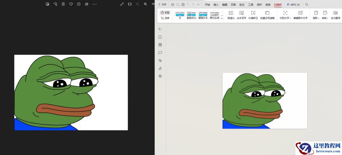Click the 纠偏矫正 deskew tool
The width and height of the screenshot is (342, 155).
click(x=253, y=15)
